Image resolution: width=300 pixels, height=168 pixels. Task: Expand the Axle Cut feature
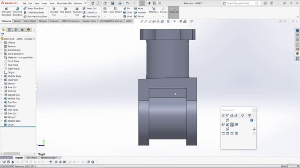click(x=2, y=87)
